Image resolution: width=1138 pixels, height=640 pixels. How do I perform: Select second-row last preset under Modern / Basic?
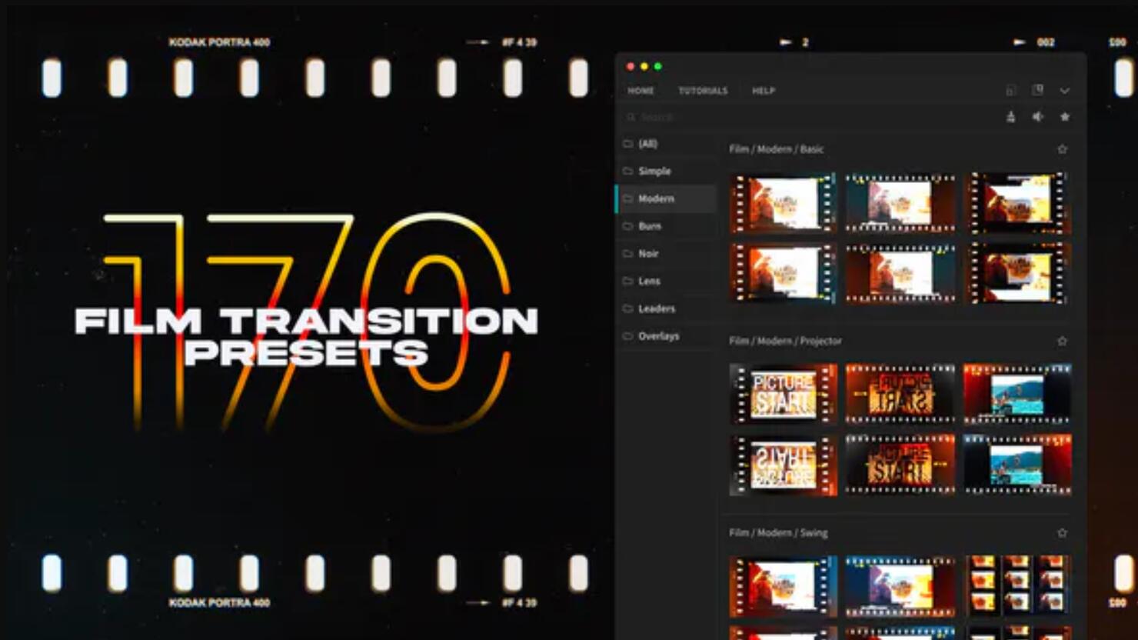[x=1017, y=273]
